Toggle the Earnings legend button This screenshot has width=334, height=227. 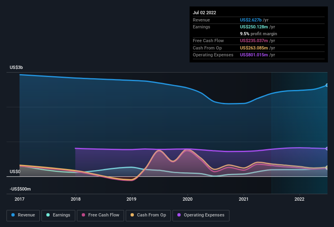point(58,215)
